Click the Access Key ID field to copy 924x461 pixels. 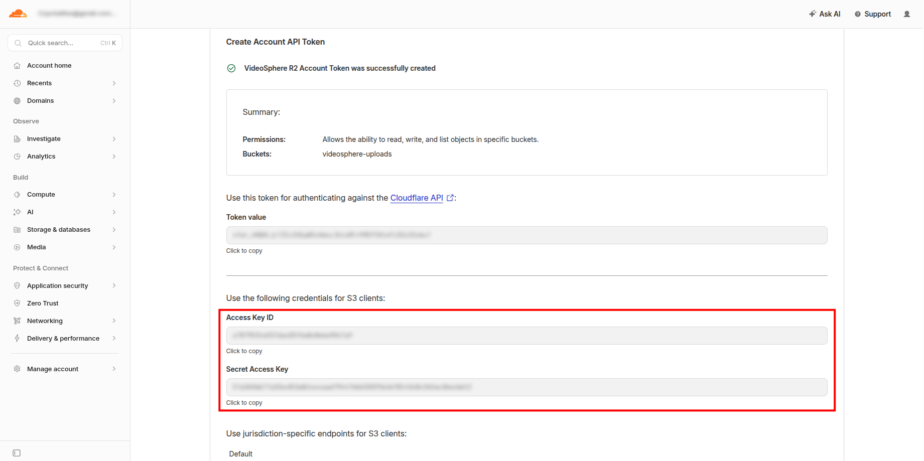pos(526,336)
